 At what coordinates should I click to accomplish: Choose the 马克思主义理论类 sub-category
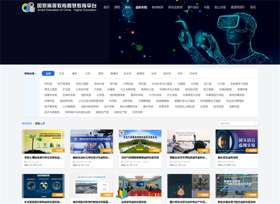[185, 107]
